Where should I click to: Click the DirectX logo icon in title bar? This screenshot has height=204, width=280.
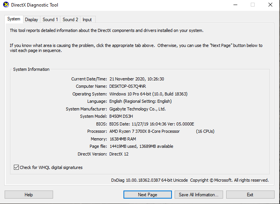tap(6, 5)
